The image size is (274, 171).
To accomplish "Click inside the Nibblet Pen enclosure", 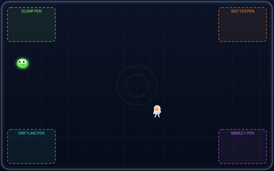I will [x=243, y=146].
